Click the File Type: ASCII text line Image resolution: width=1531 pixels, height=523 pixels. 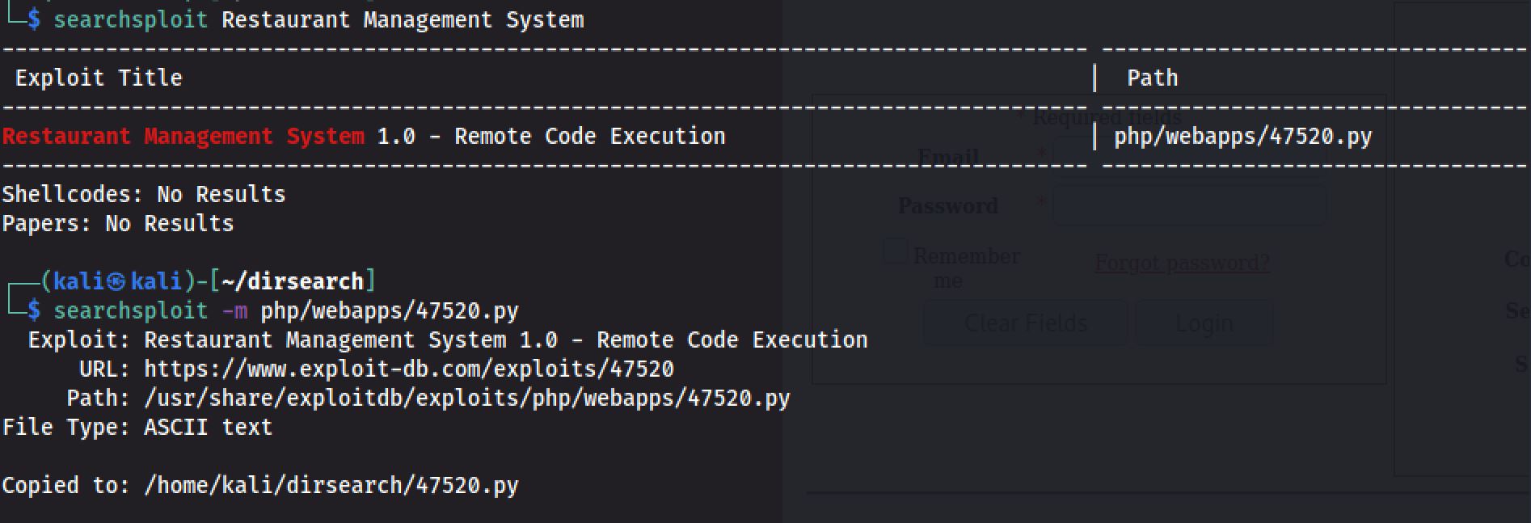coord(137,428)
